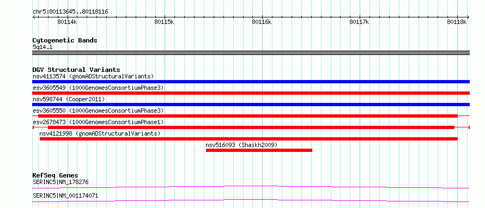Click the nsv598744 Cooper2011 blue bar
The width and height of the screenshot is (485, 208).
click(x=251, y=105)
